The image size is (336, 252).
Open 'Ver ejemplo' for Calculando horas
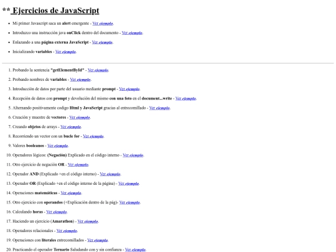coord(57,212)
